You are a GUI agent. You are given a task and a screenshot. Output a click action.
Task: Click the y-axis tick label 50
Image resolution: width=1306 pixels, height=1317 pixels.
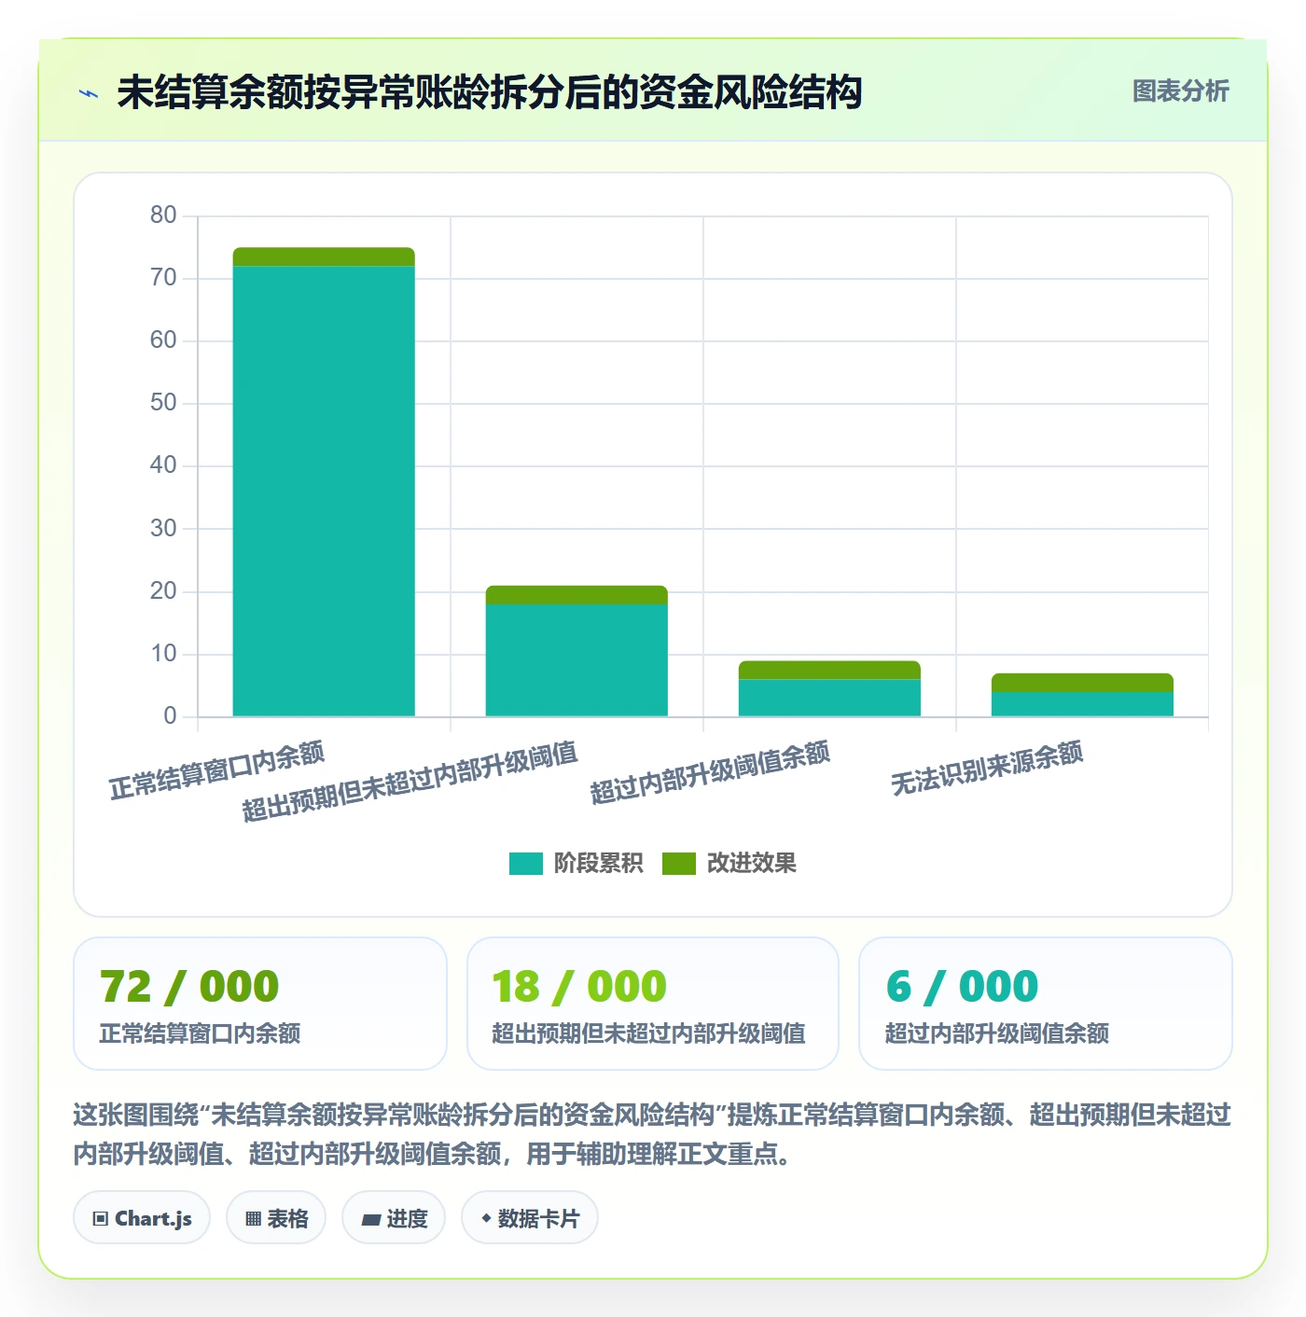163,403
